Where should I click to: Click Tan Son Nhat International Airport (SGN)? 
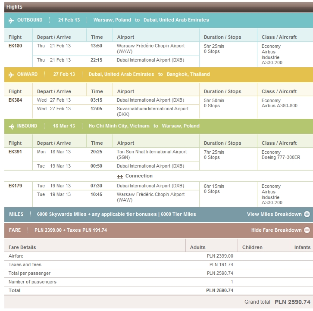pos(152,154)
